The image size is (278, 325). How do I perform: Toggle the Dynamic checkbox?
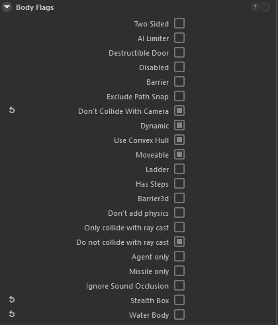pyautogui.click(x=179, y=125)
